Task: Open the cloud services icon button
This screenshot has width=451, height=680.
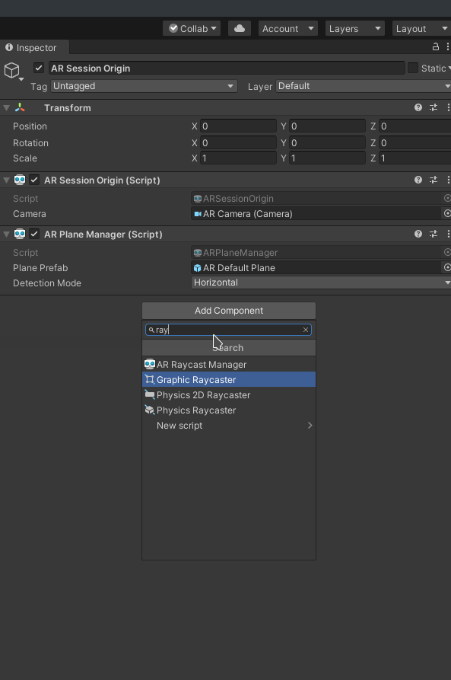Action: (240, 29)
